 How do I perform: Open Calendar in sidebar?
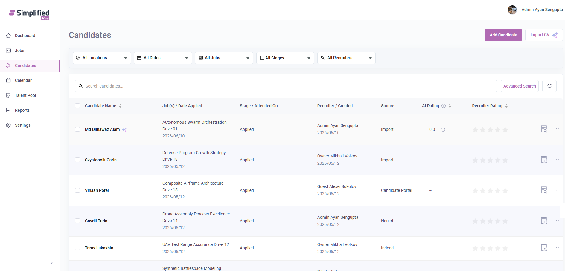coord(30,80)
